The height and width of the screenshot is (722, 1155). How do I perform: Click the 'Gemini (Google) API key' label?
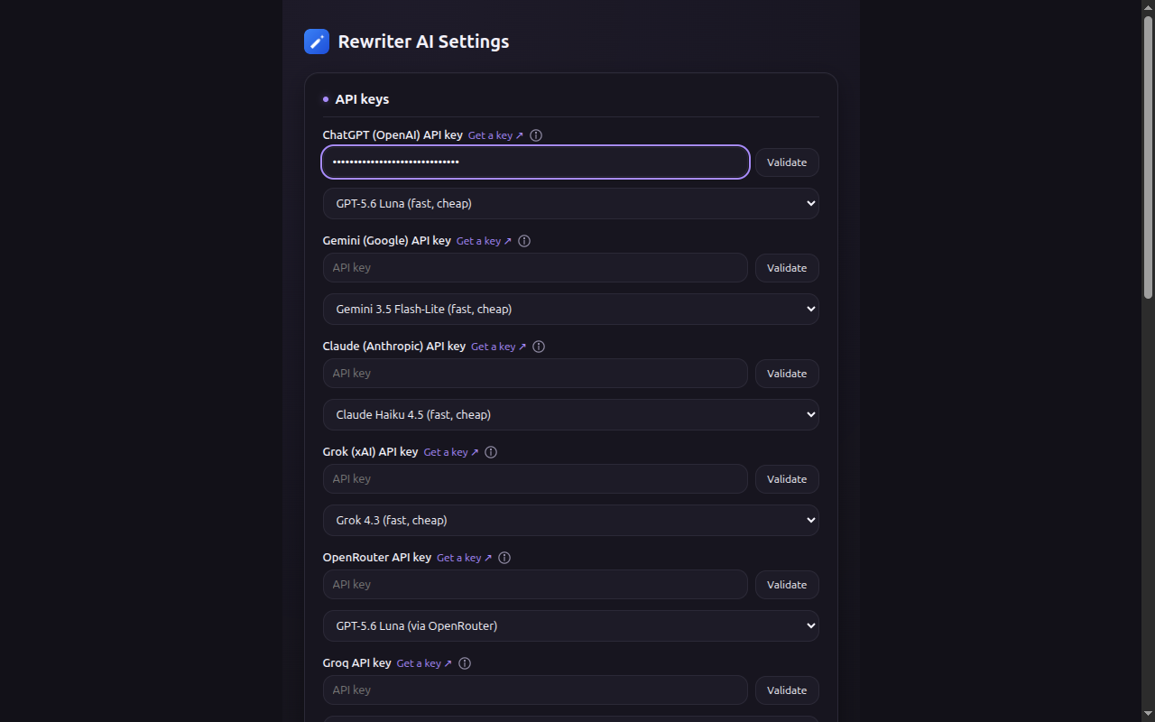(387, 241)
